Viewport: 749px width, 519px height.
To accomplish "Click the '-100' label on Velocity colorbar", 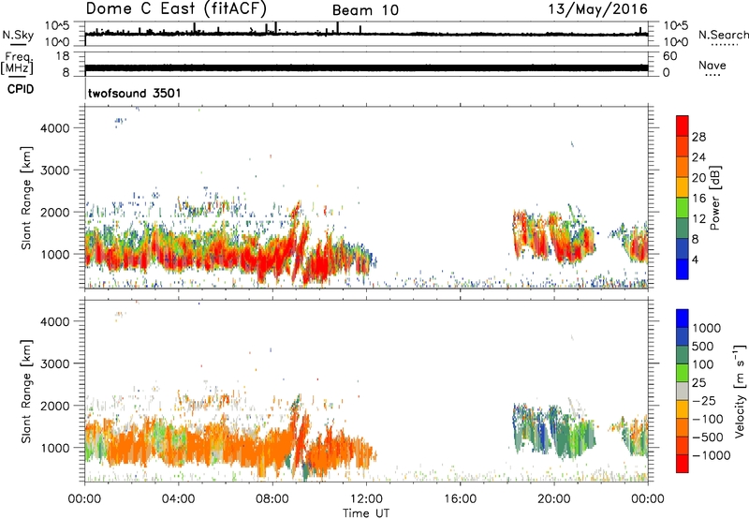I will pyautogui.click(x=708, y=419).
